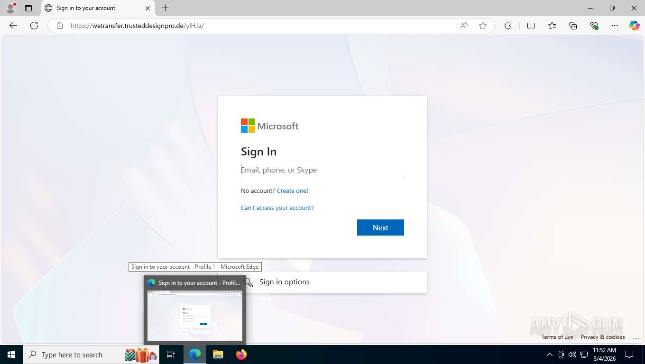Open File Explorer from the taskbar
645x364 pixels.
(218, 355)
